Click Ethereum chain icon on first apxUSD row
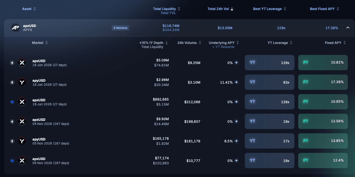 tap(12, 63)
